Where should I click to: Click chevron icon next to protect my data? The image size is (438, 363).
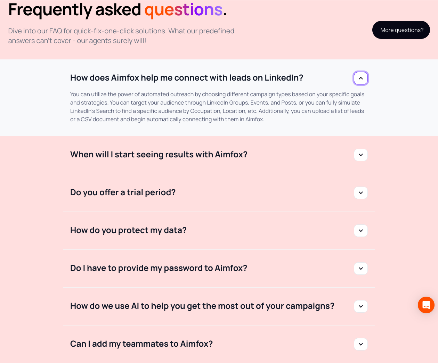[x=361, y=231]
